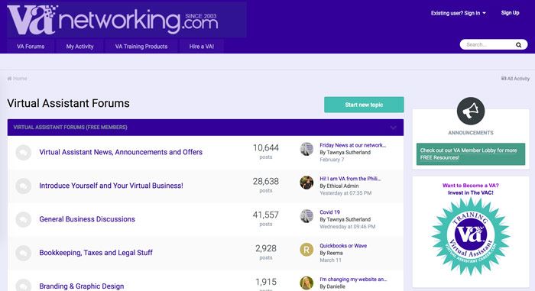Screen dimensions: 535x291
Task: Open the Hi! I am VA from the Phili topic
Action: [350, 179]
